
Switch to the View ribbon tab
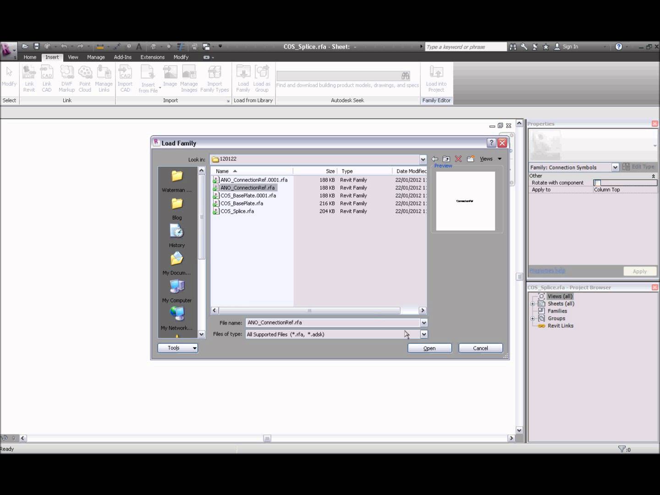pyautogui.click(x=73, y=57)
